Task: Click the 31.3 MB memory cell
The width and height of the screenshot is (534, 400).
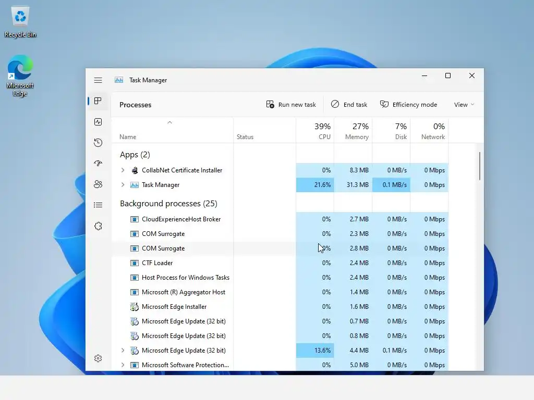Action: tap(353, 185)
